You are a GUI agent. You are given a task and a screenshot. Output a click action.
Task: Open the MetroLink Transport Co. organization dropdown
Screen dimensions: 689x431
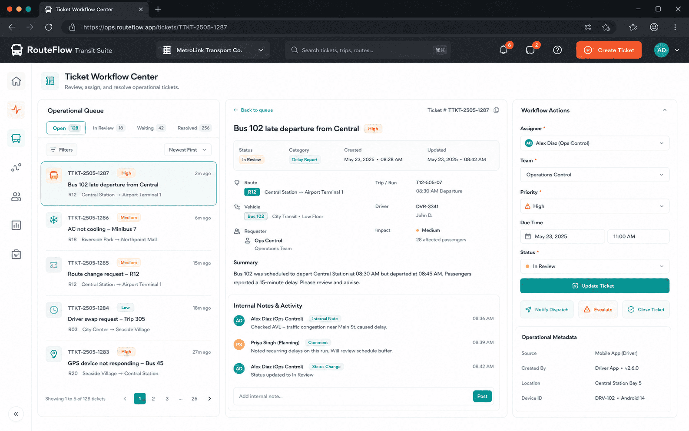coord(213,50)
